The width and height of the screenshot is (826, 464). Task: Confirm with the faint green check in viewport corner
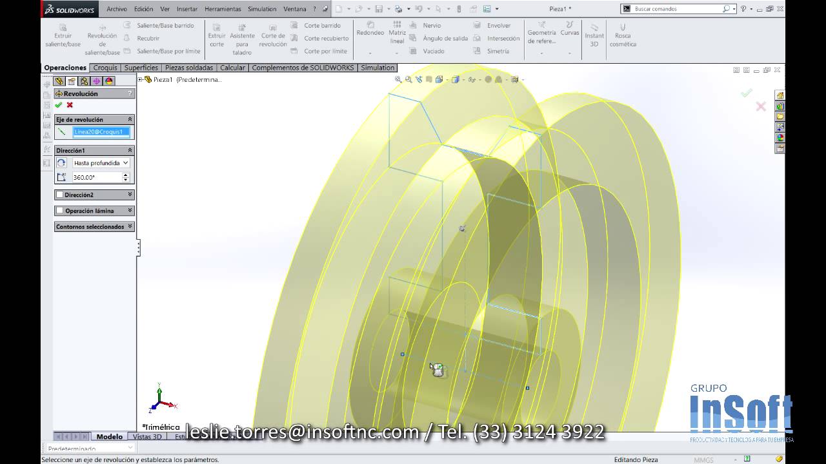[747, 93]
